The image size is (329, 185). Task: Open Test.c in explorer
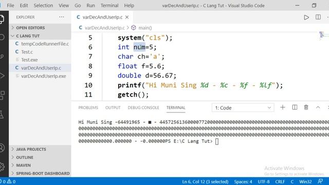click(x=40, y=52)
